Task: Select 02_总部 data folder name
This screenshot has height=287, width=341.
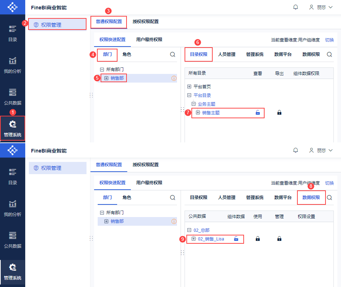Action: [201, 230]
